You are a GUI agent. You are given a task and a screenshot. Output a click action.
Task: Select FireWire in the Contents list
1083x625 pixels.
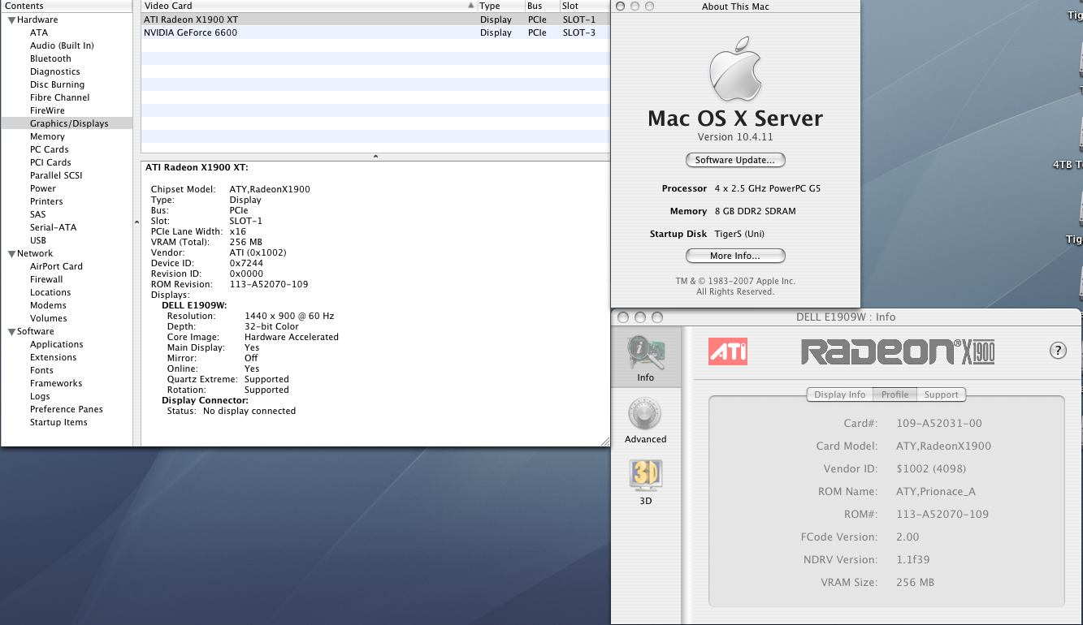tap(47, 110)
